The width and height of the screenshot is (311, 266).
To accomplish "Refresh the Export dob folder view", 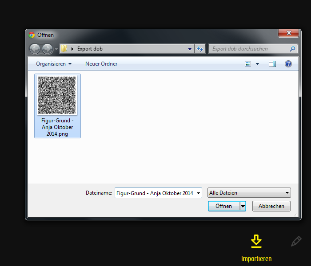I will [x=200, y=49].
